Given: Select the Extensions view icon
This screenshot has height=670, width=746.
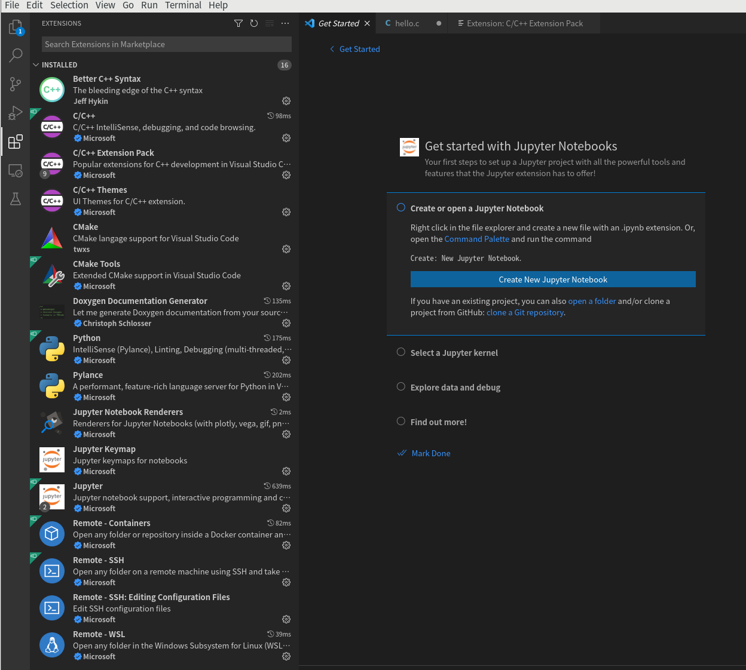Looking at the screenshot, I should click(16, 142).
